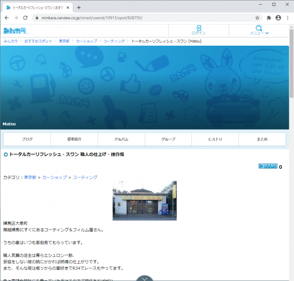Screen dimensions: 294x281
Task: Click the browser back arrow
Action: [x=7, y=18]
